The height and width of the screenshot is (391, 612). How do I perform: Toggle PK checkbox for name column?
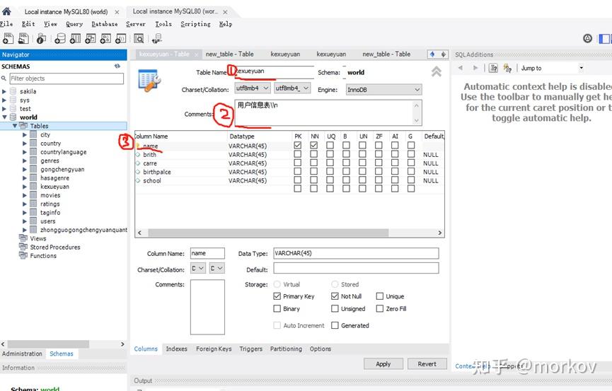[x=298, y=146]
